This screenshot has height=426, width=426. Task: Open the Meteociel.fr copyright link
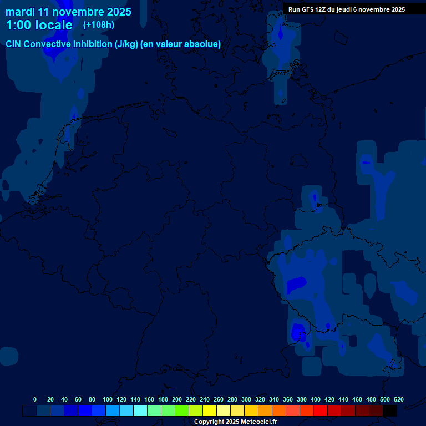pyautogui.click(x=235, y=422)
